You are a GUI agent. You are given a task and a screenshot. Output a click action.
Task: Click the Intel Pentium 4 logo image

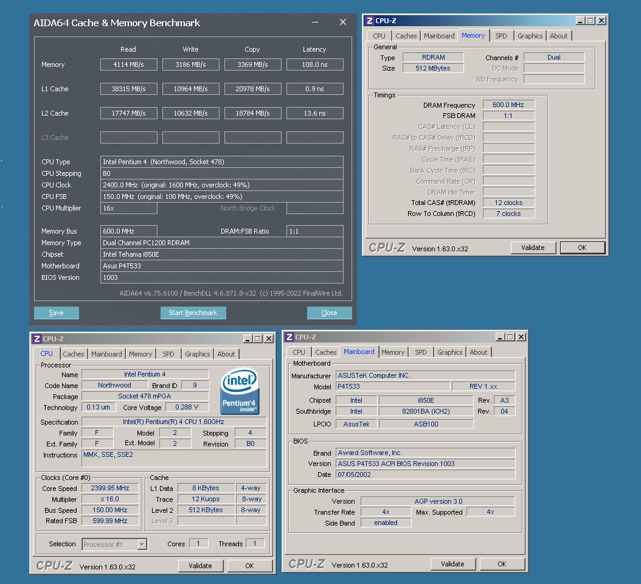pos(240,391)
